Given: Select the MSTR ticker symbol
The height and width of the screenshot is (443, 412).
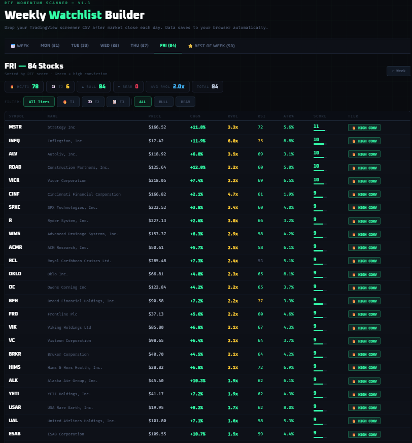Looking at the screenshot, I should pos(15,127).
